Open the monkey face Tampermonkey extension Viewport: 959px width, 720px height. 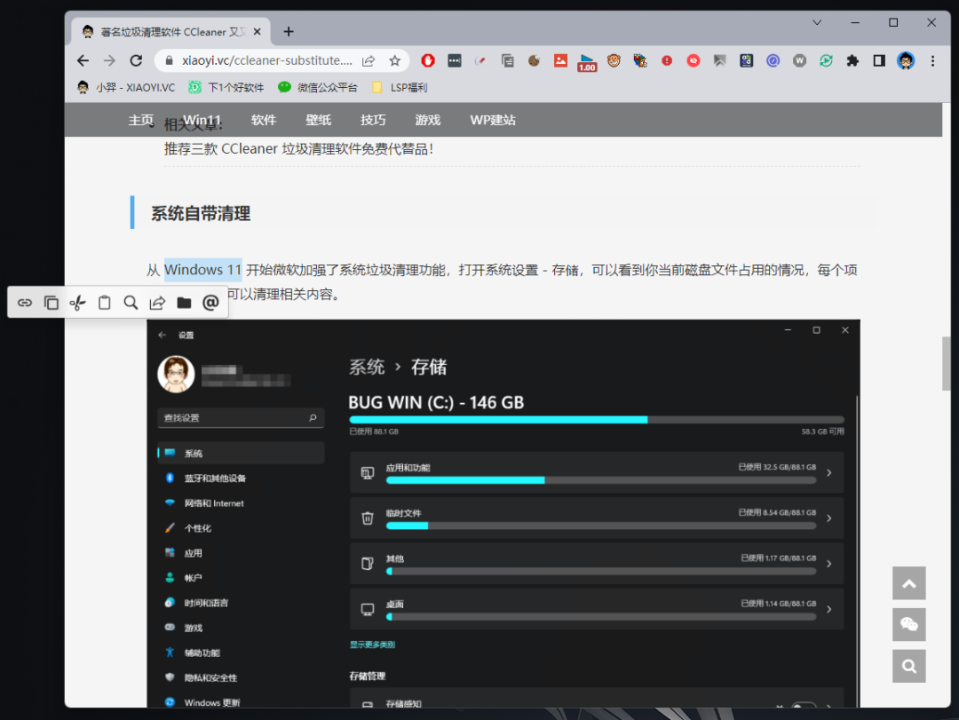(614, 60)
